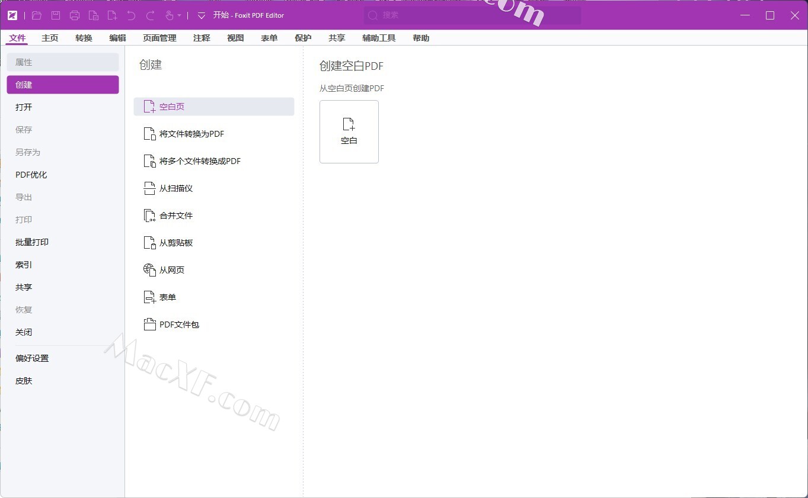This screenshot has width=808, height=498.
Task: Open the 文件 tab
Action: coord(18,38)
